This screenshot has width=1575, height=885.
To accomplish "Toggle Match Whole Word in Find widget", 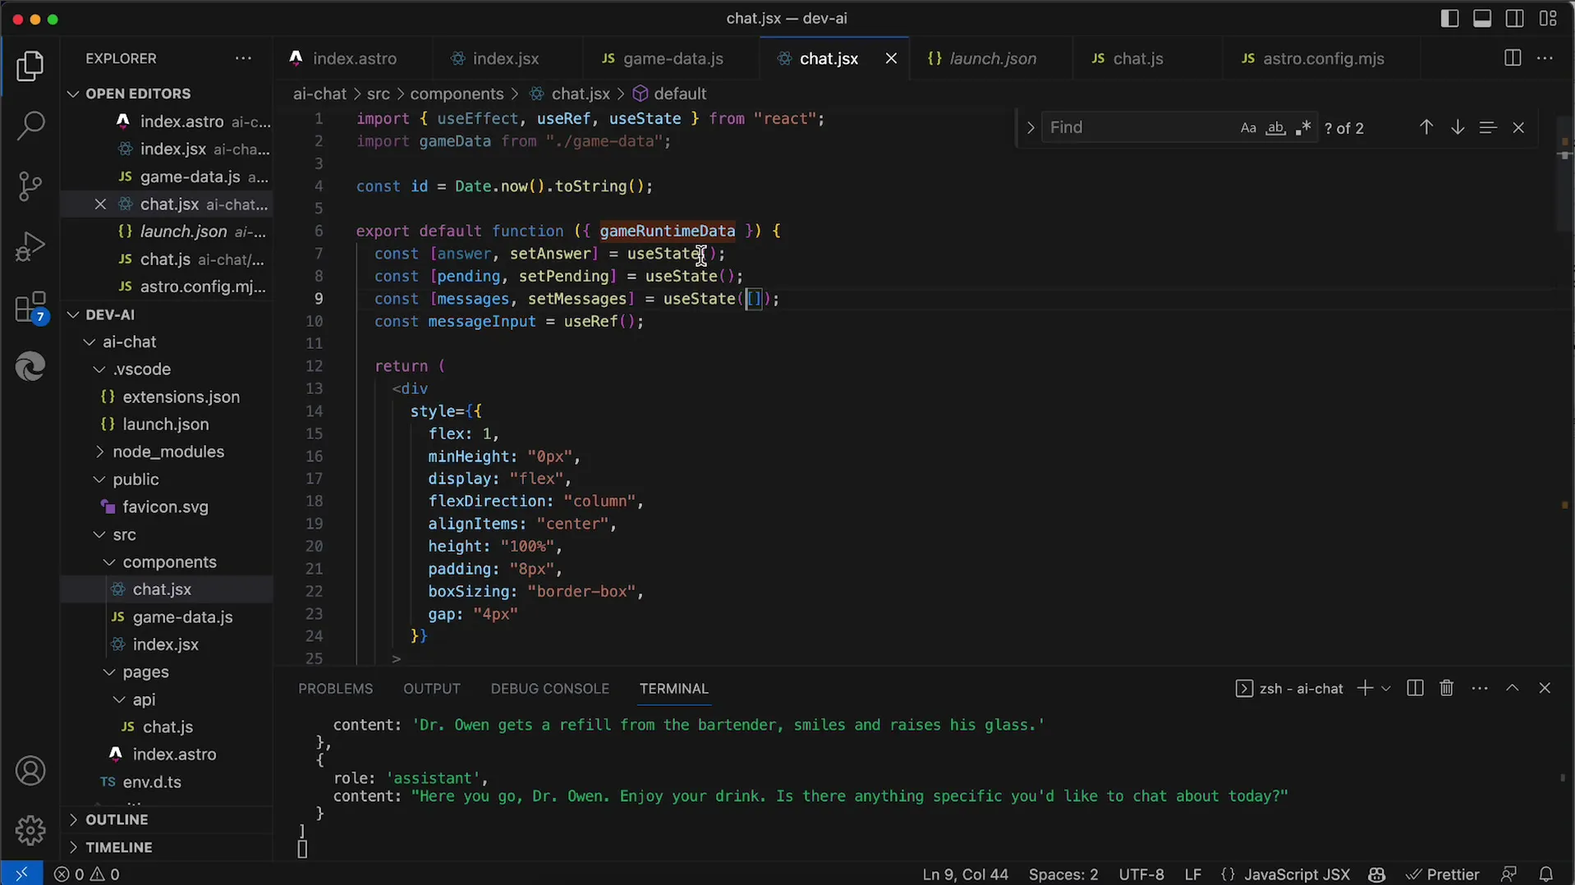I will coord(1275,128).
